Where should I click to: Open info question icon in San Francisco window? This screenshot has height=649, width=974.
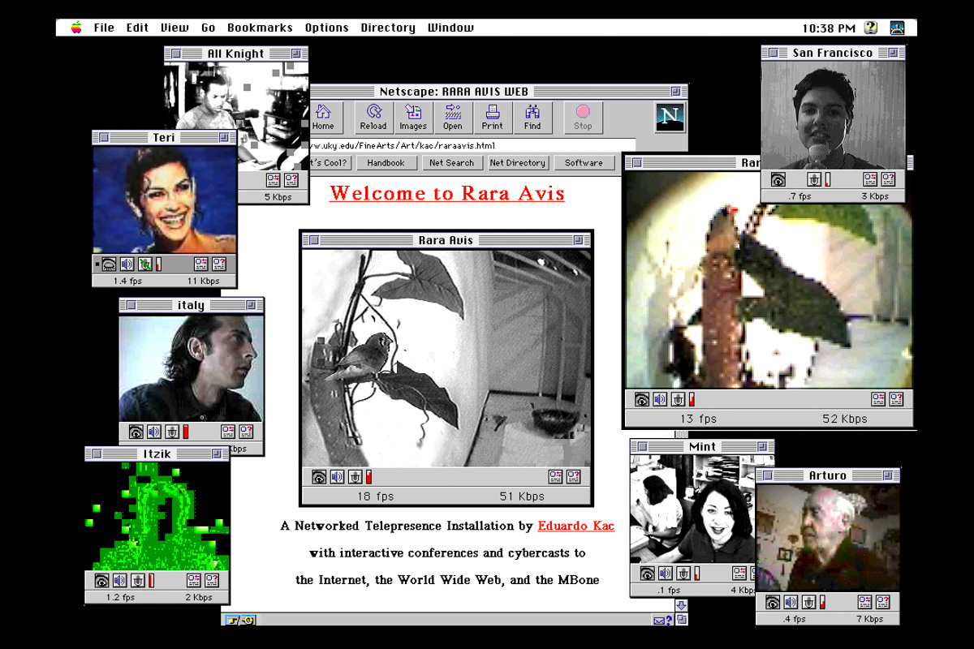(889, 179)
